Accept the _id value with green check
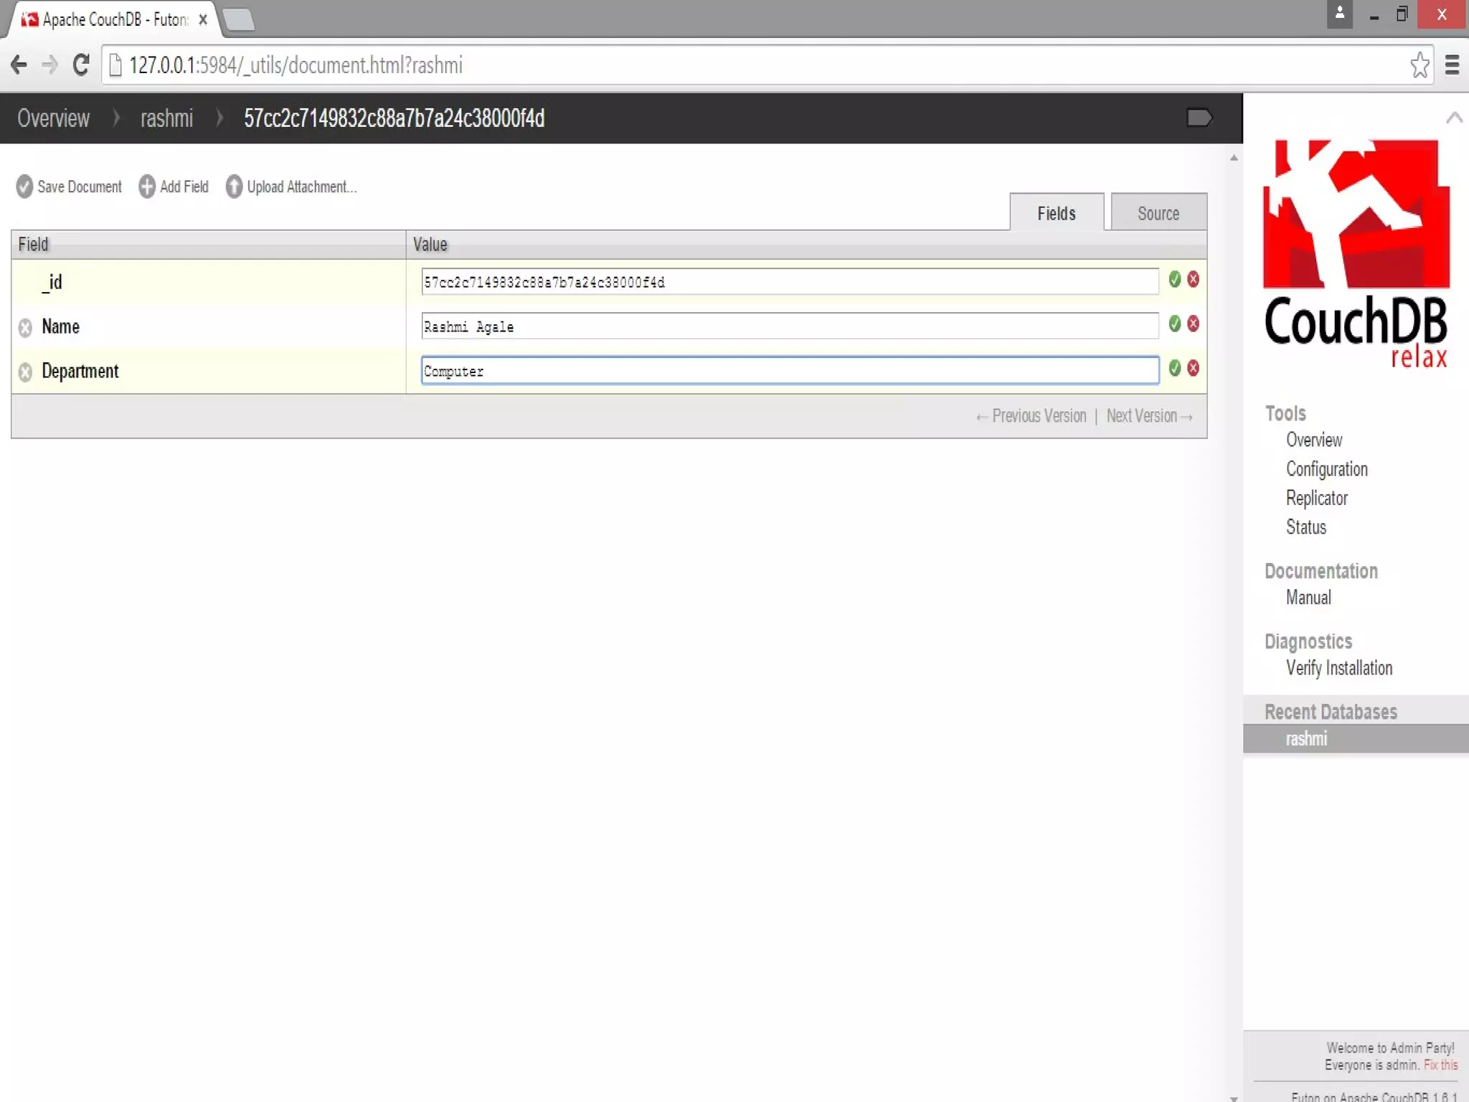 1174,280
